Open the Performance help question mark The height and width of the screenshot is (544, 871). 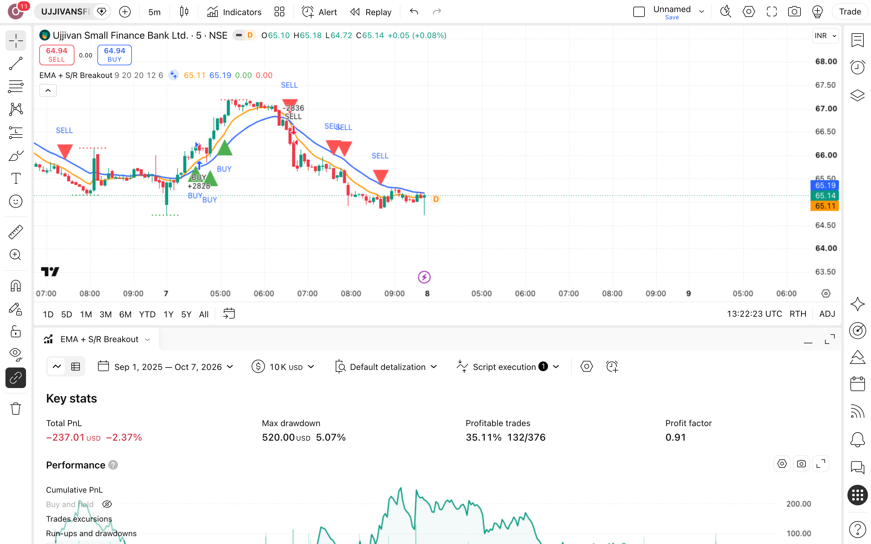(x=113, y=465)
